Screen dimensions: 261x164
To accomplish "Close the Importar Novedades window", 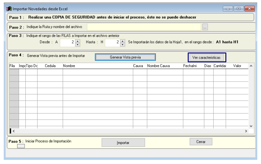I will (x=249, y=9).
